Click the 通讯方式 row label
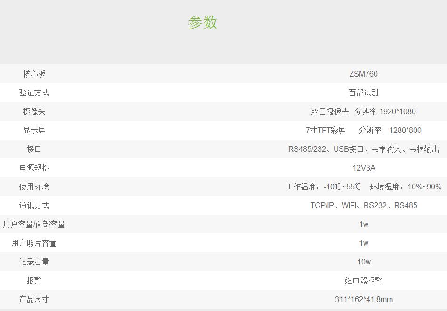Image resolution: width=447 pixels, height=311 pixels. tap(34, 205)
